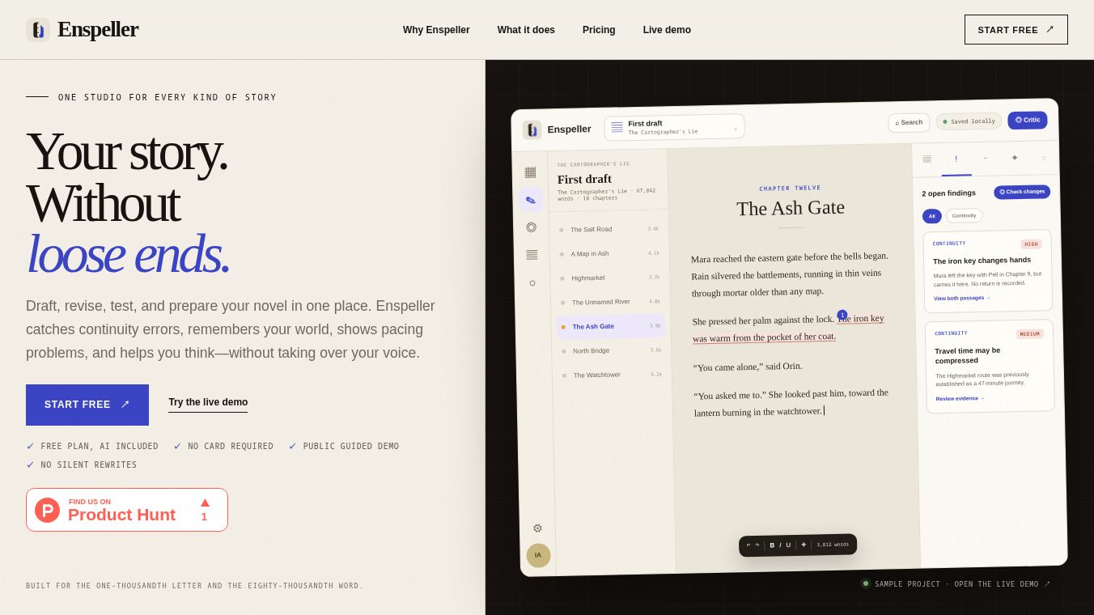This screenshot has height=615, width=1094.
Task: Open the lined list icon in app sidebar
Action: pos(532,255)
